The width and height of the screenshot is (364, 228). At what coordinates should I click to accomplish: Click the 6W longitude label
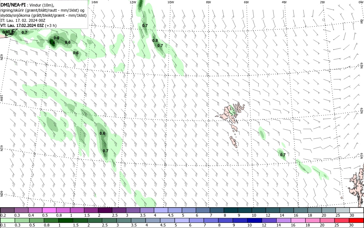[x=246, y=2]
